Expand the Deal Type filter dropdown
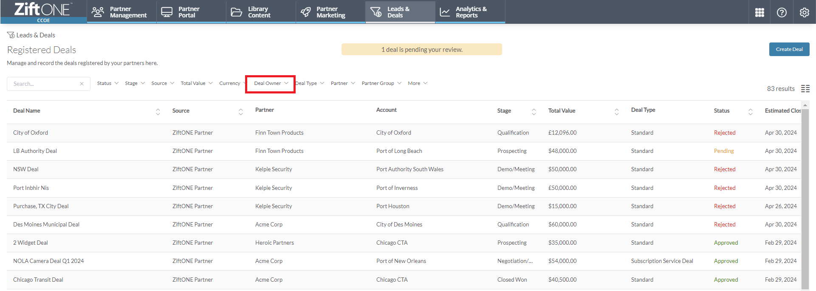The height and width of the screenshot is (291, 816). pos(310,83)
